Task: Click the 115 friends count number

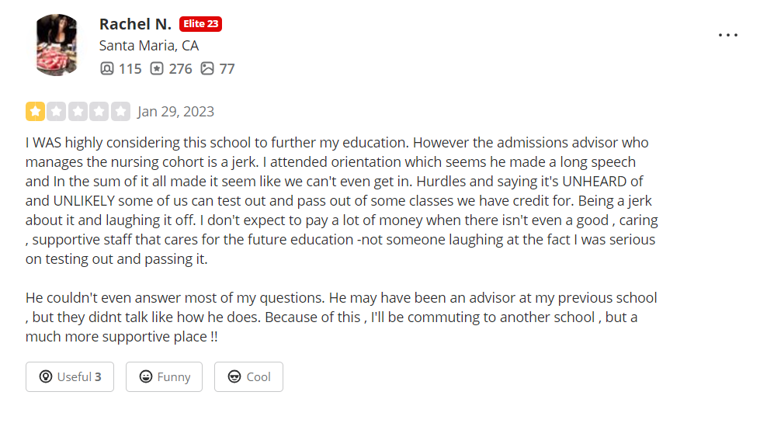Action: [130, 69]
